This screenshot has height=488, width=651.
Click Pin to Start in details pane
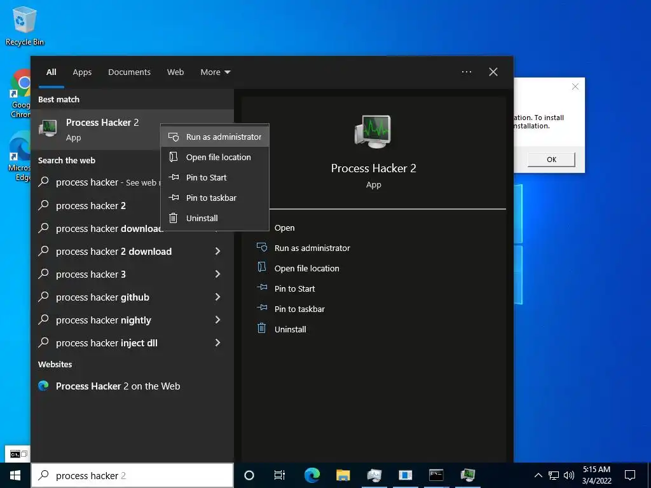click(x=295, y=289)
